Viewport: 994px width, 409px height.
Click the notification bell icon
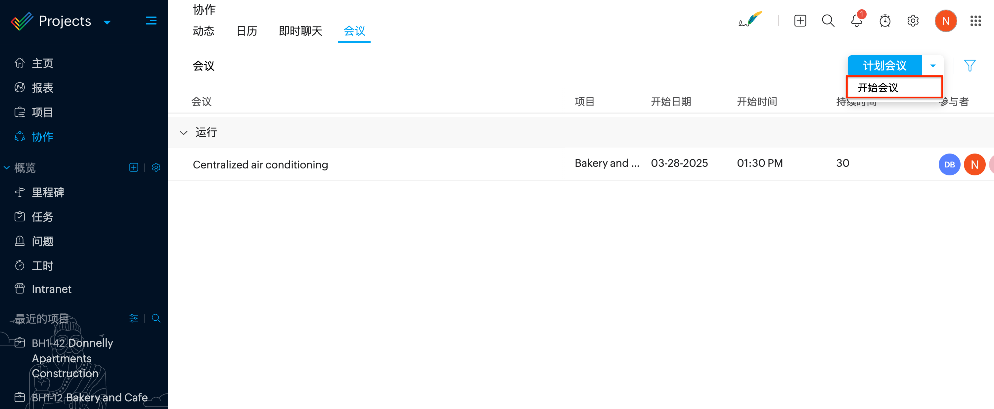[x=856, y=21]
